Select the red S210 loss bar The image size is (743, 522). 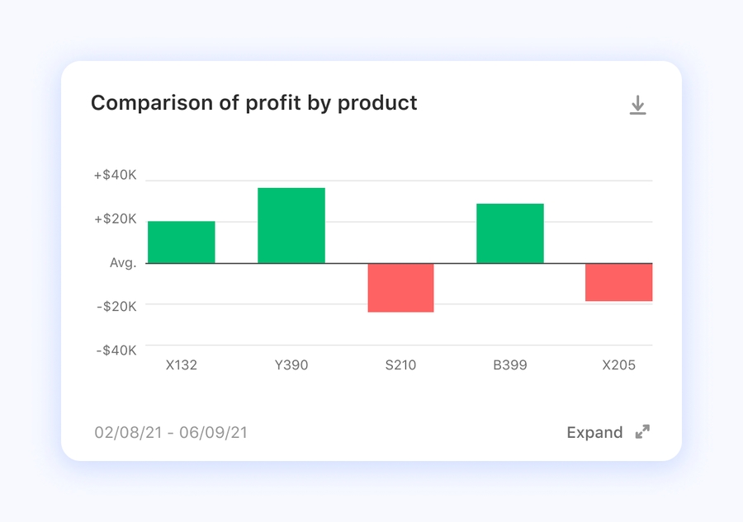400,288
